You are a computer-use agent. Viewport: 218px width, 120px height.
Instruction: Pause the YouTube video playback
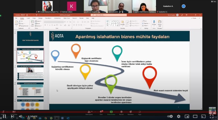pyautogui.click(x=4, y=116)
